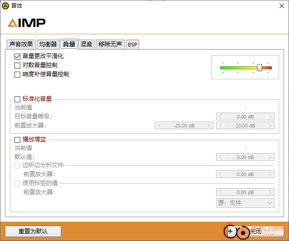The height and width of the screenshot is (241, 289).
Task: Increase the -25.00 dB preamp value
Action: (209, 126)
